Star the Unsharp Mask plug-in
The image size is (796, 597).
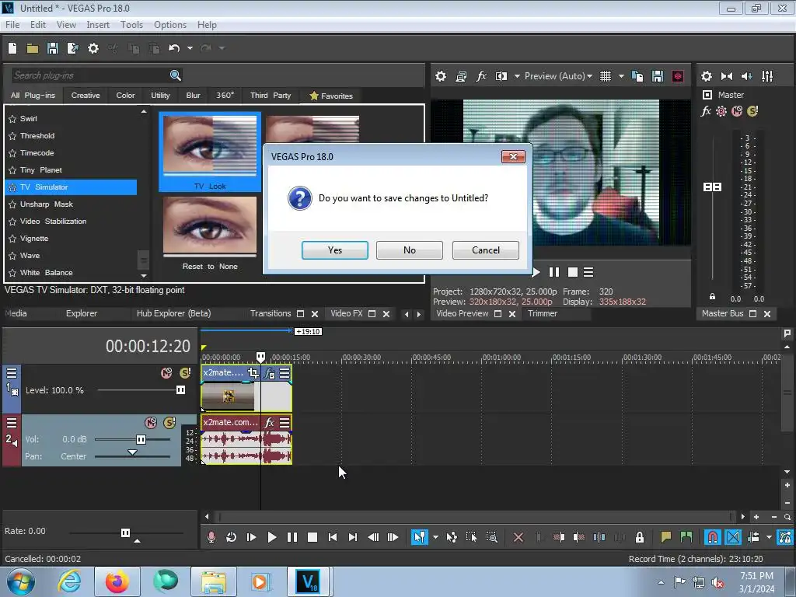pyautogui.click(x=12, y=204)
